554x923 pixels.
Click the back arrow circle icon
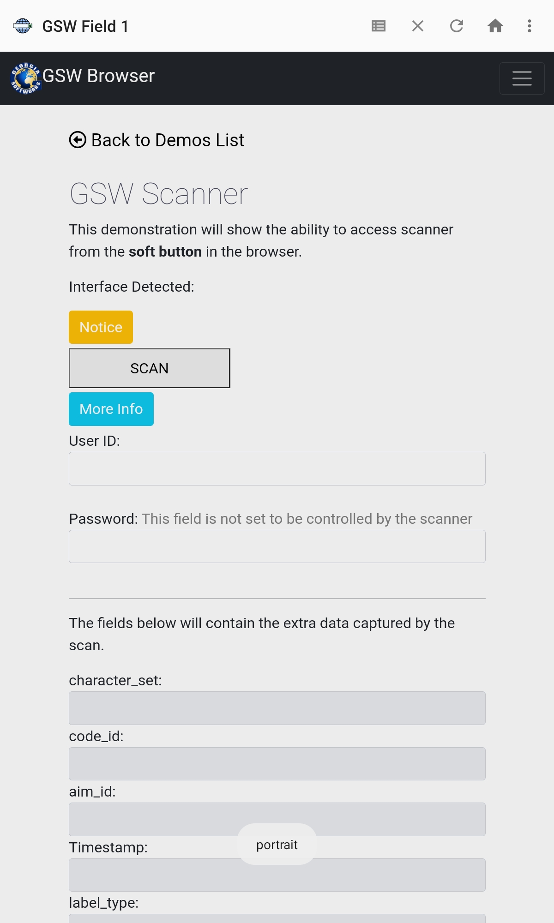pyautogui.click(x=78, y=140)
